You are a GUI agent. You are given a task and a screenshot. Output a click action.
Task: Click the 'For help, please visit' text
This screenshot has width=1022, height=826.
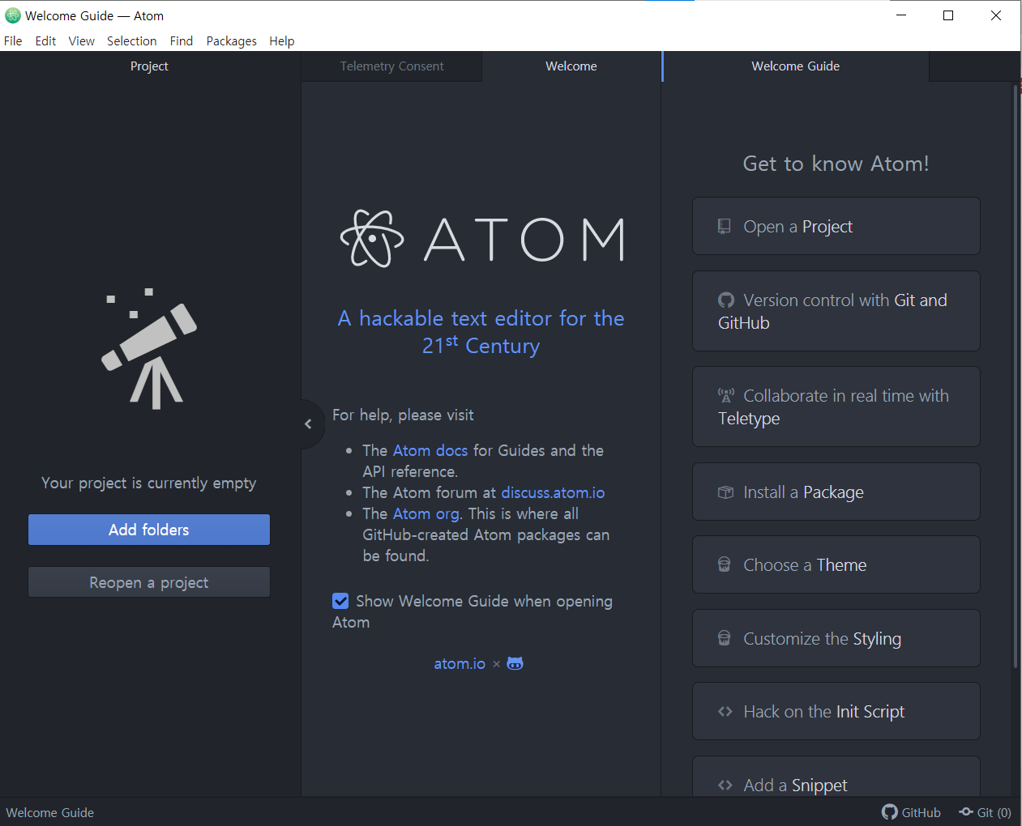(403, 415)
